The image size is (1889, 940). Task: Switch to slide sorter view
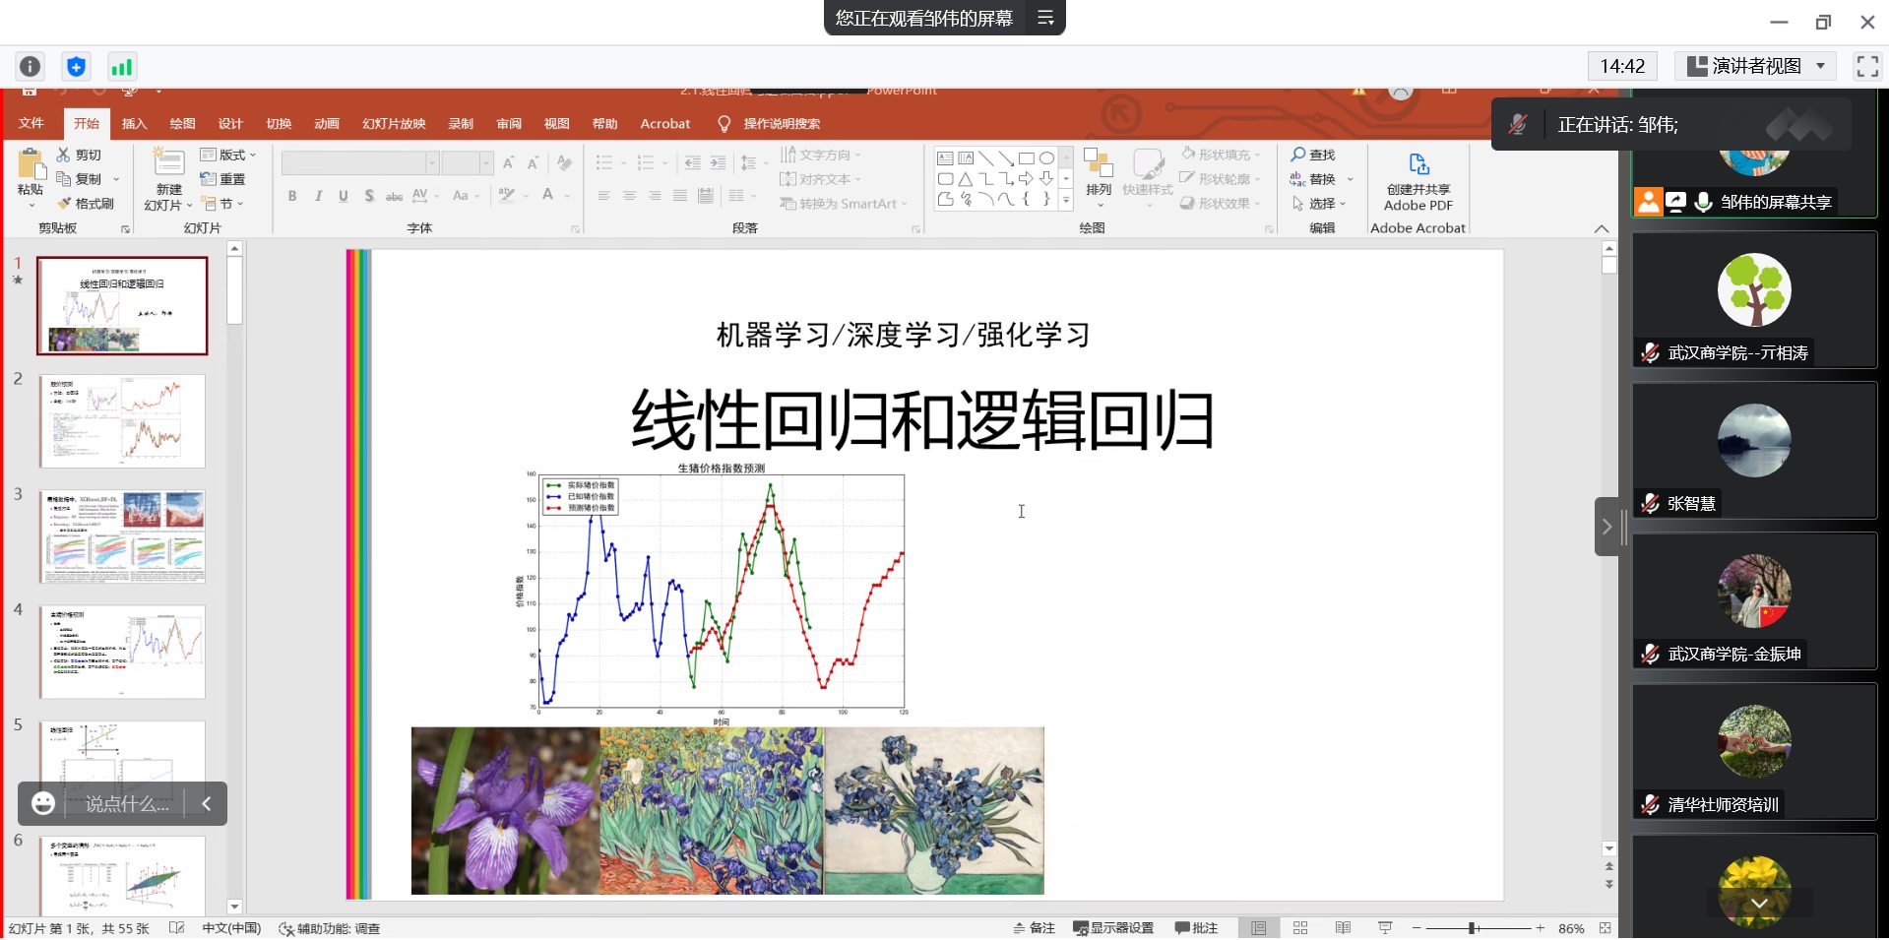[x=1300, y=928]
